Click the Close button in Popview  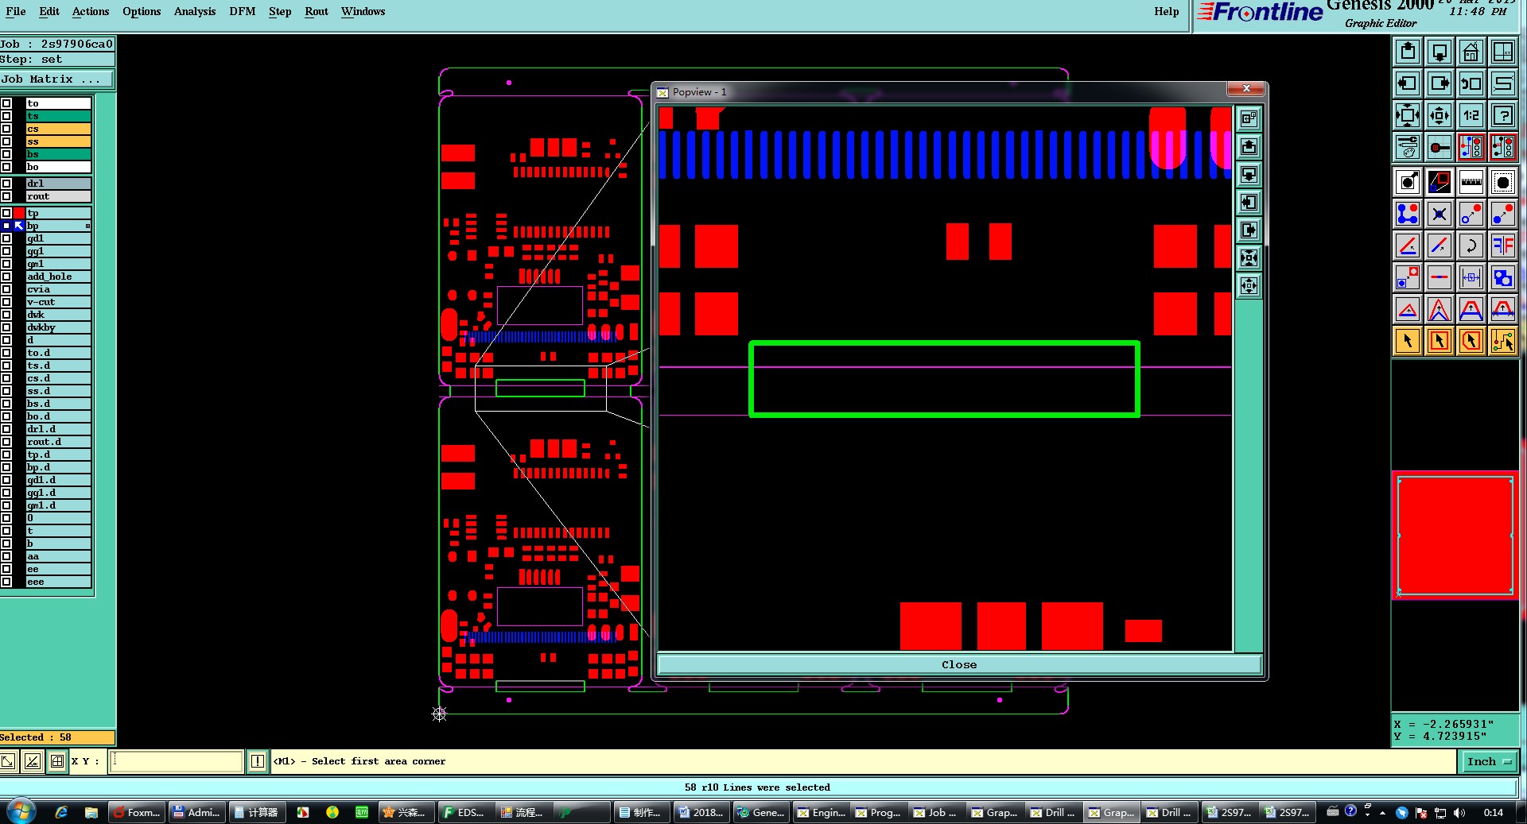(x=959, y=665)
